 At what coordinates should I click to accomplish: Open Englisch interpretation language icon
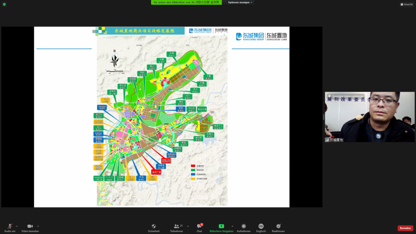tap(261, 226)
